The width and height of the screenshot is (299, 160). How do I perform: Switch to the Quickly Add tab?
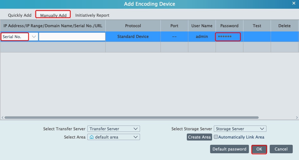(x=20, y=15)
